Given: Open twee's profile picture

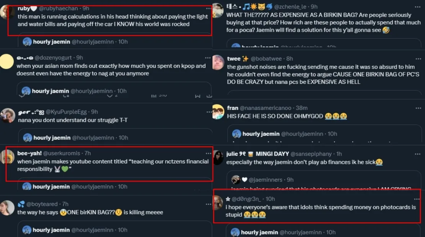Looking at the screenshot, I should [218, 62].
